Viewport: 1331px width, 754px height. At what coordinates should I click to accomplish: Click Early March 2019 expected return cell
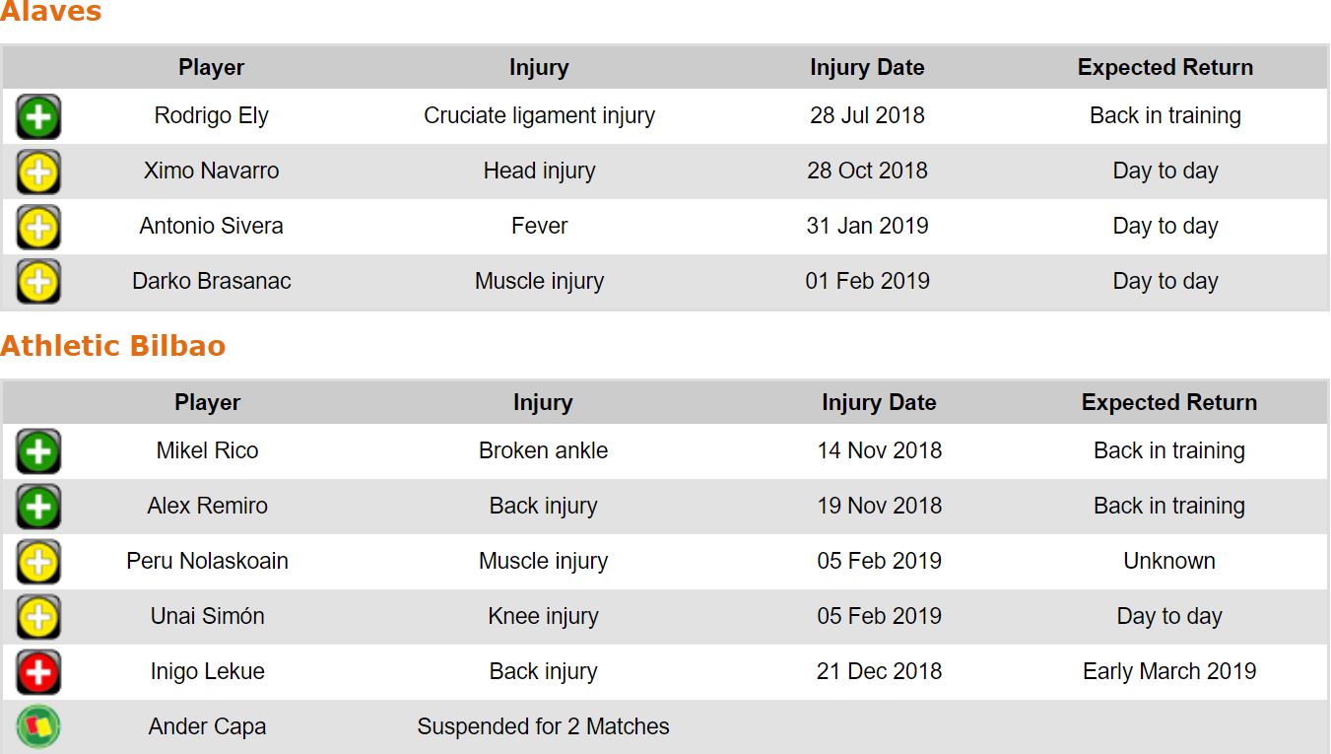1169,671
